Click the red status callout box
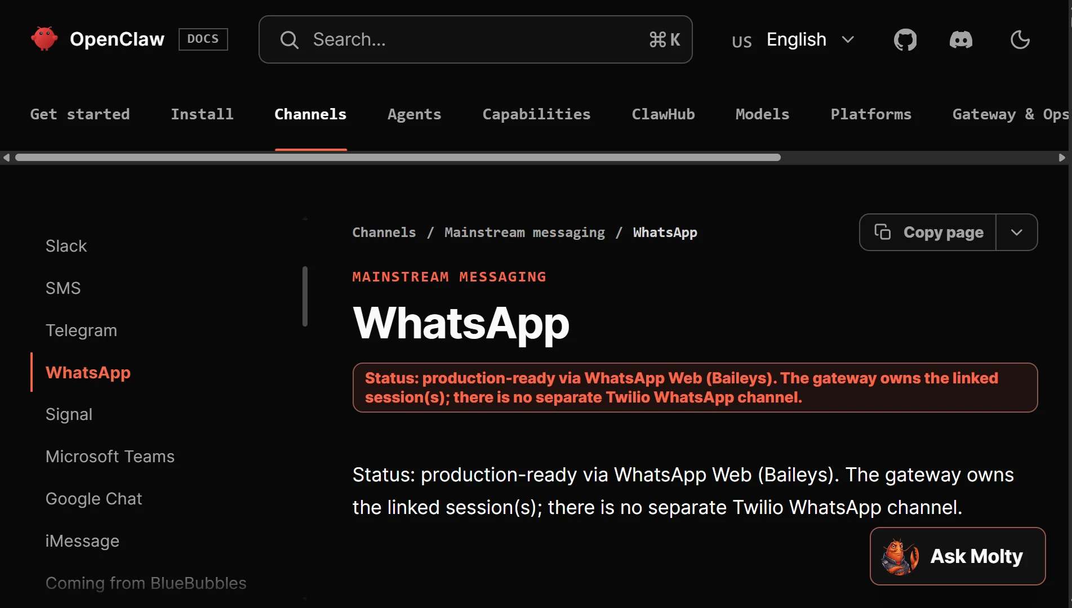1072x608 pixels. click(x=695, y=388)
